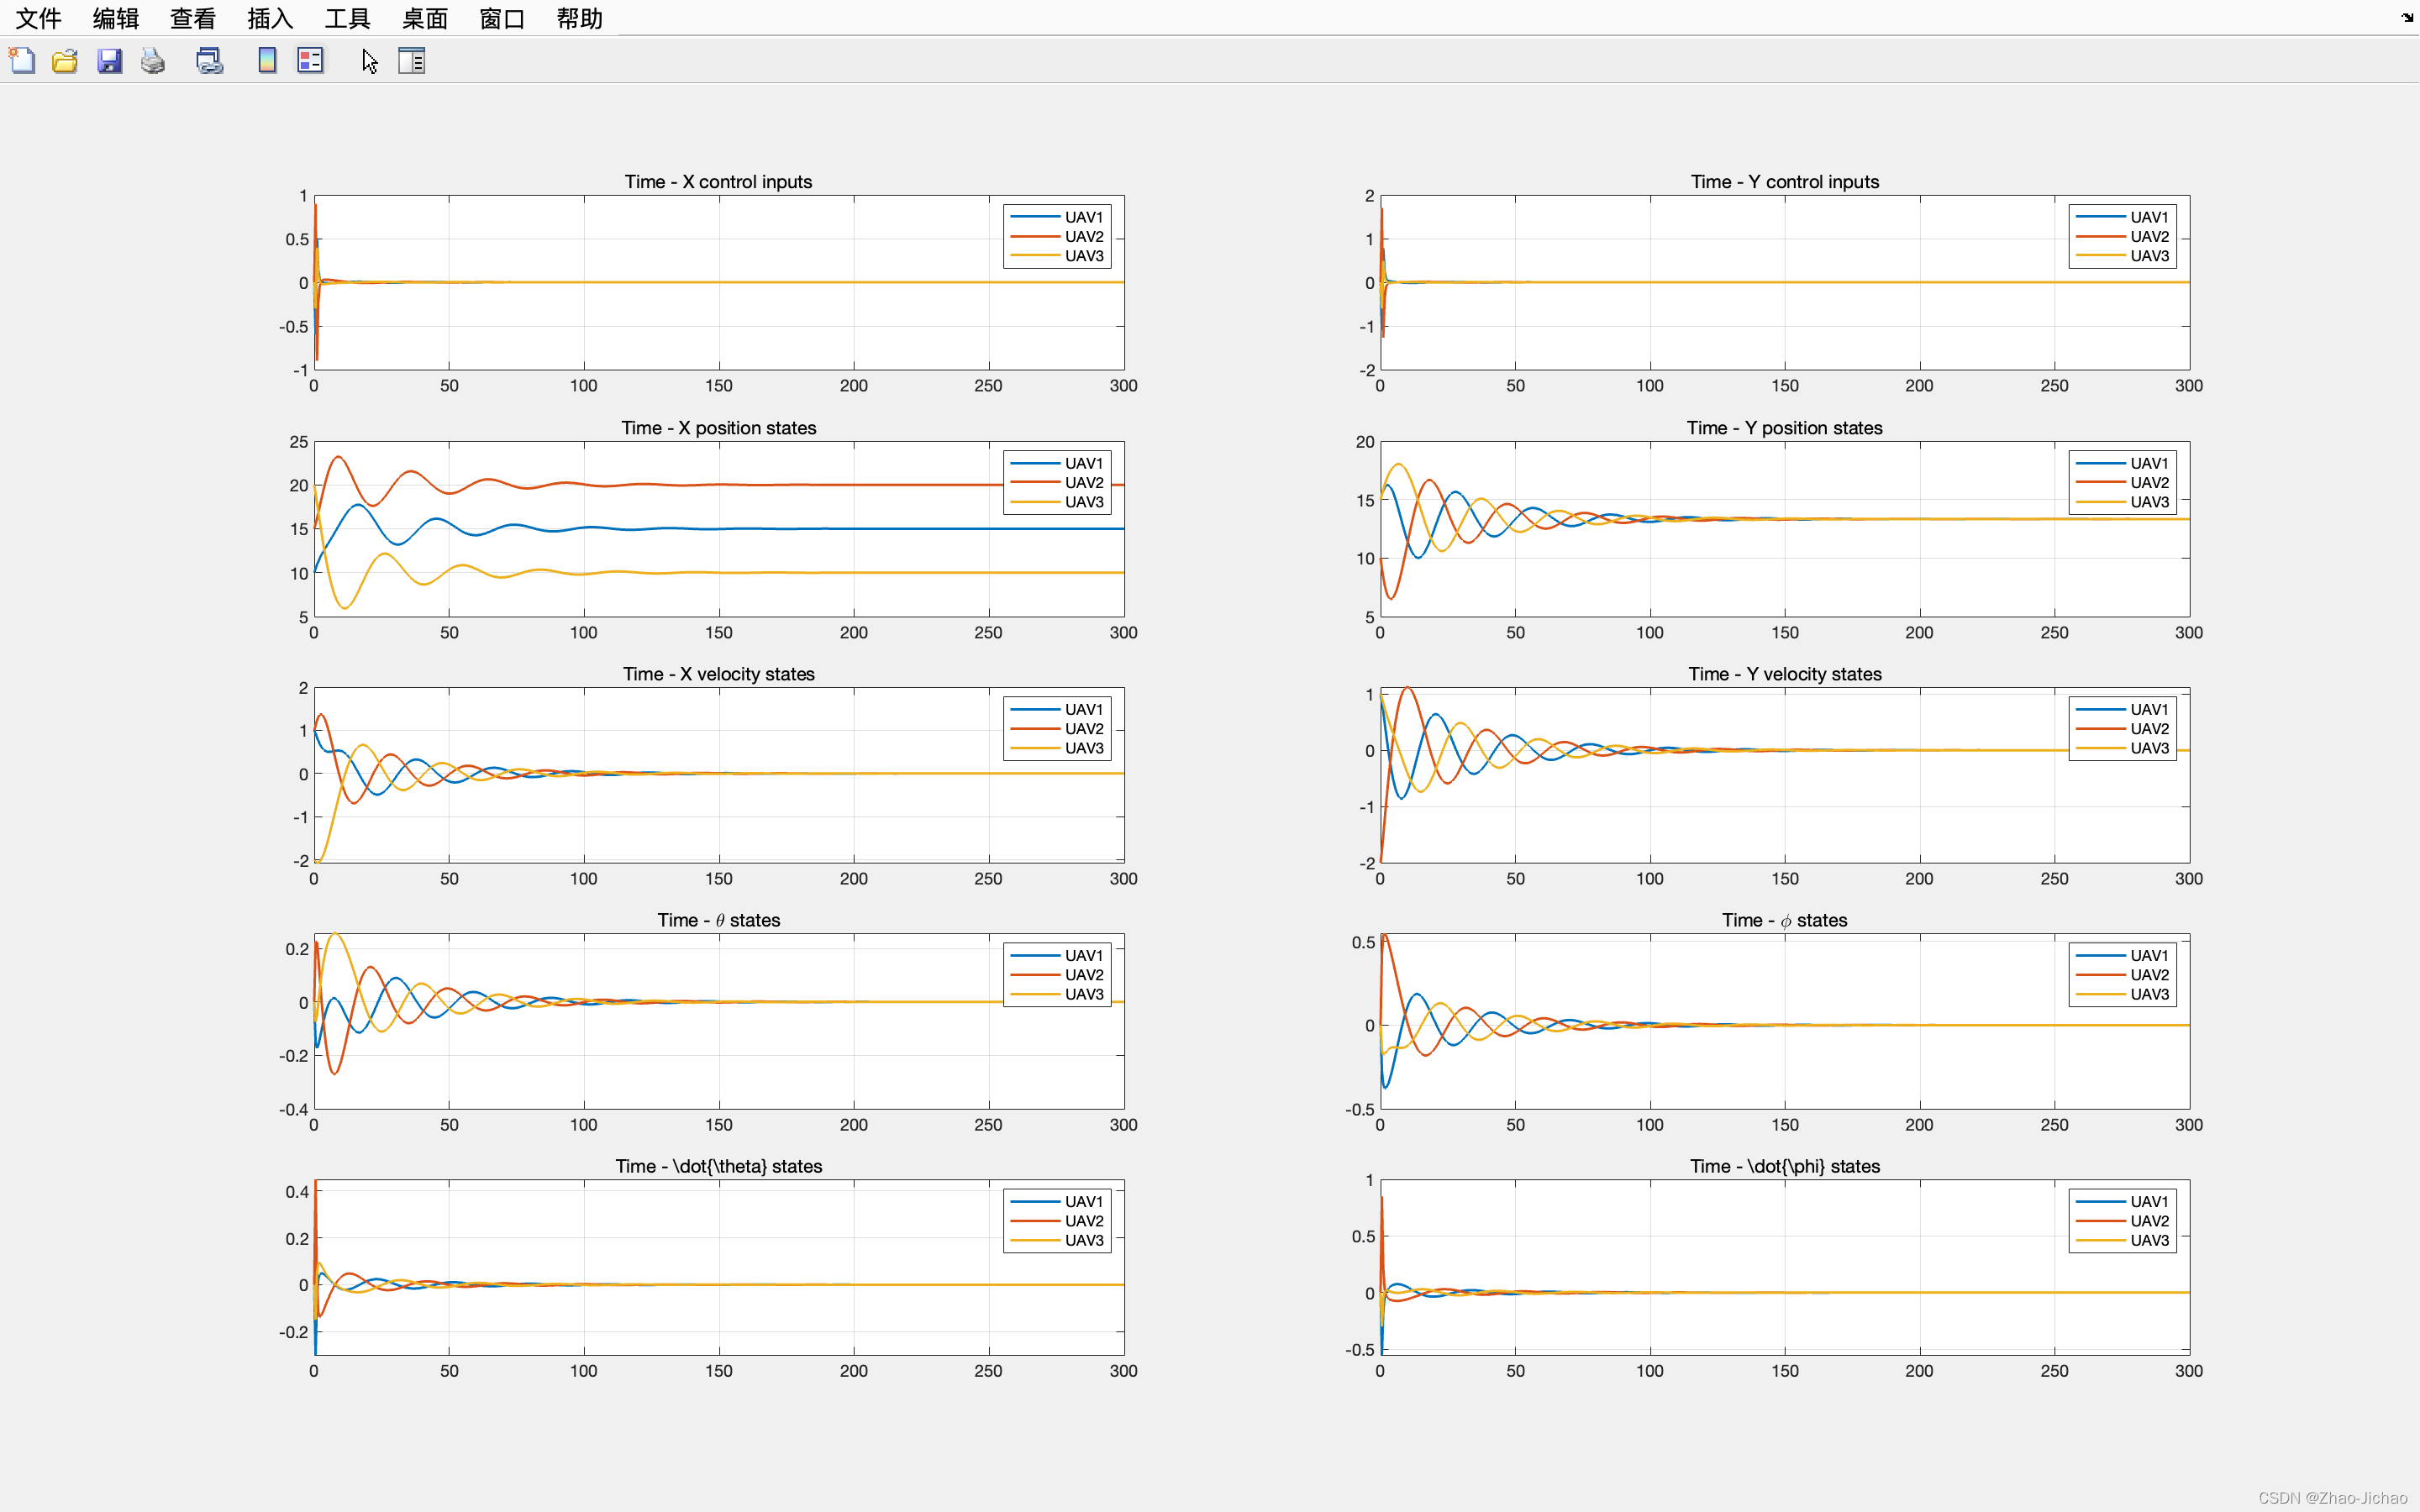Insert a colorbar using the toolbar icon
2420x1512 pixels.
(267, 61)
